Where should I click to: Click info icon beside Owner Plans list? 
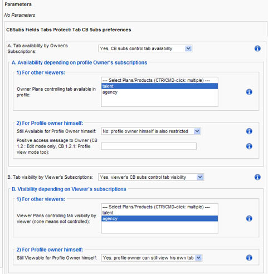coord(249,92)
